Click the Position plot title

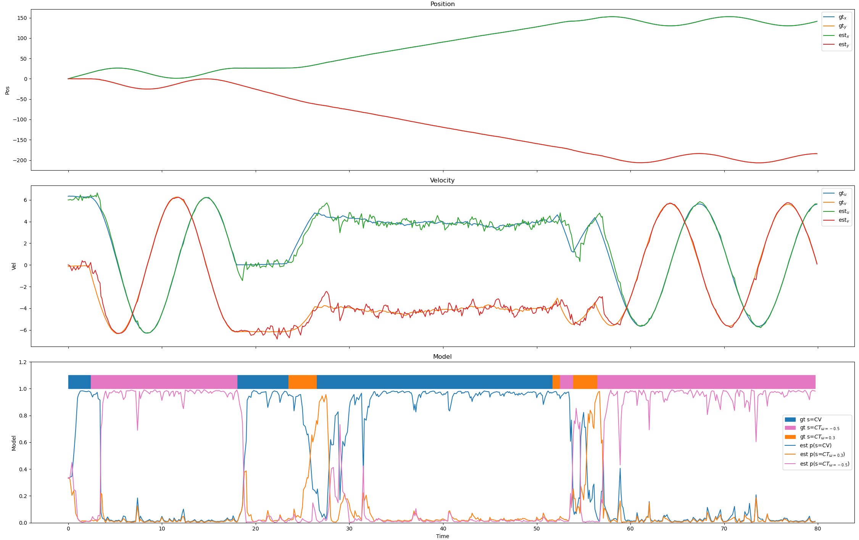click(442, 4)
